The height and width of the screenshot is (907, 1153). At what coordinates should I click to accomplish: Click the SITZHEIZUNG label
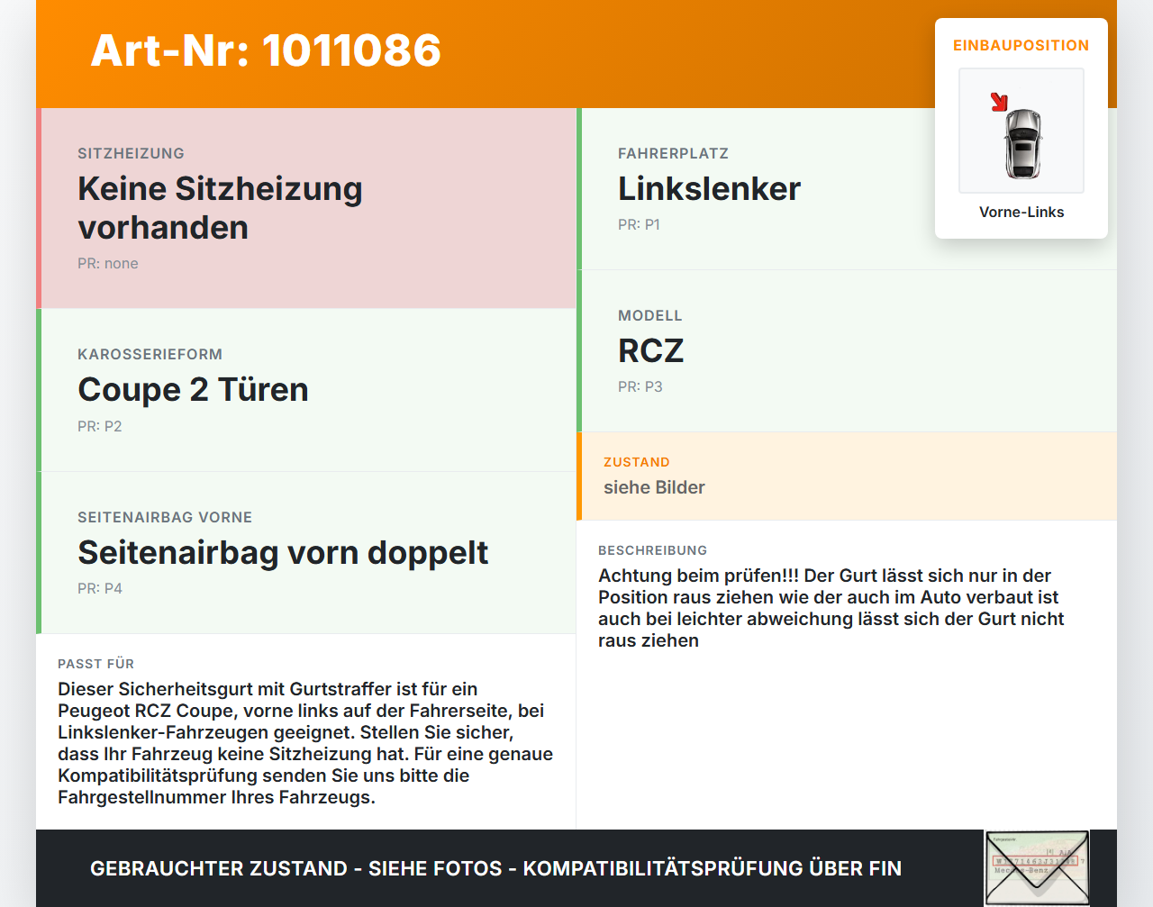tap(131, 153)
